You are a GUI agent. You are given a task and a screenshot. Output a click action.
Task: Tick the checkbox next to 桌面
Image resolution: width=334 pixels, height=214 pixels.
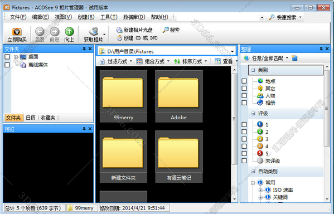[x=7, y=57]
